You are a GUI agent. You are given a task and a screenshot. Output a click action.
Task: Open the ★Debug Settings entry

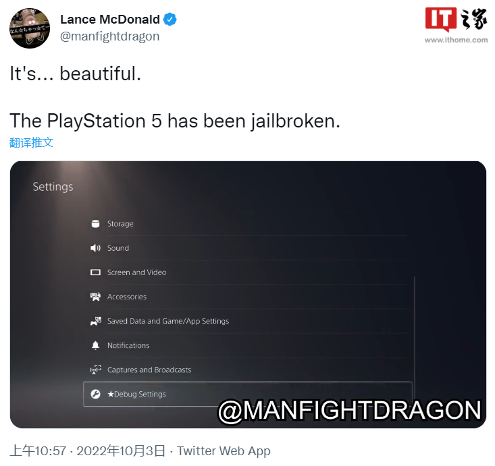248,394
